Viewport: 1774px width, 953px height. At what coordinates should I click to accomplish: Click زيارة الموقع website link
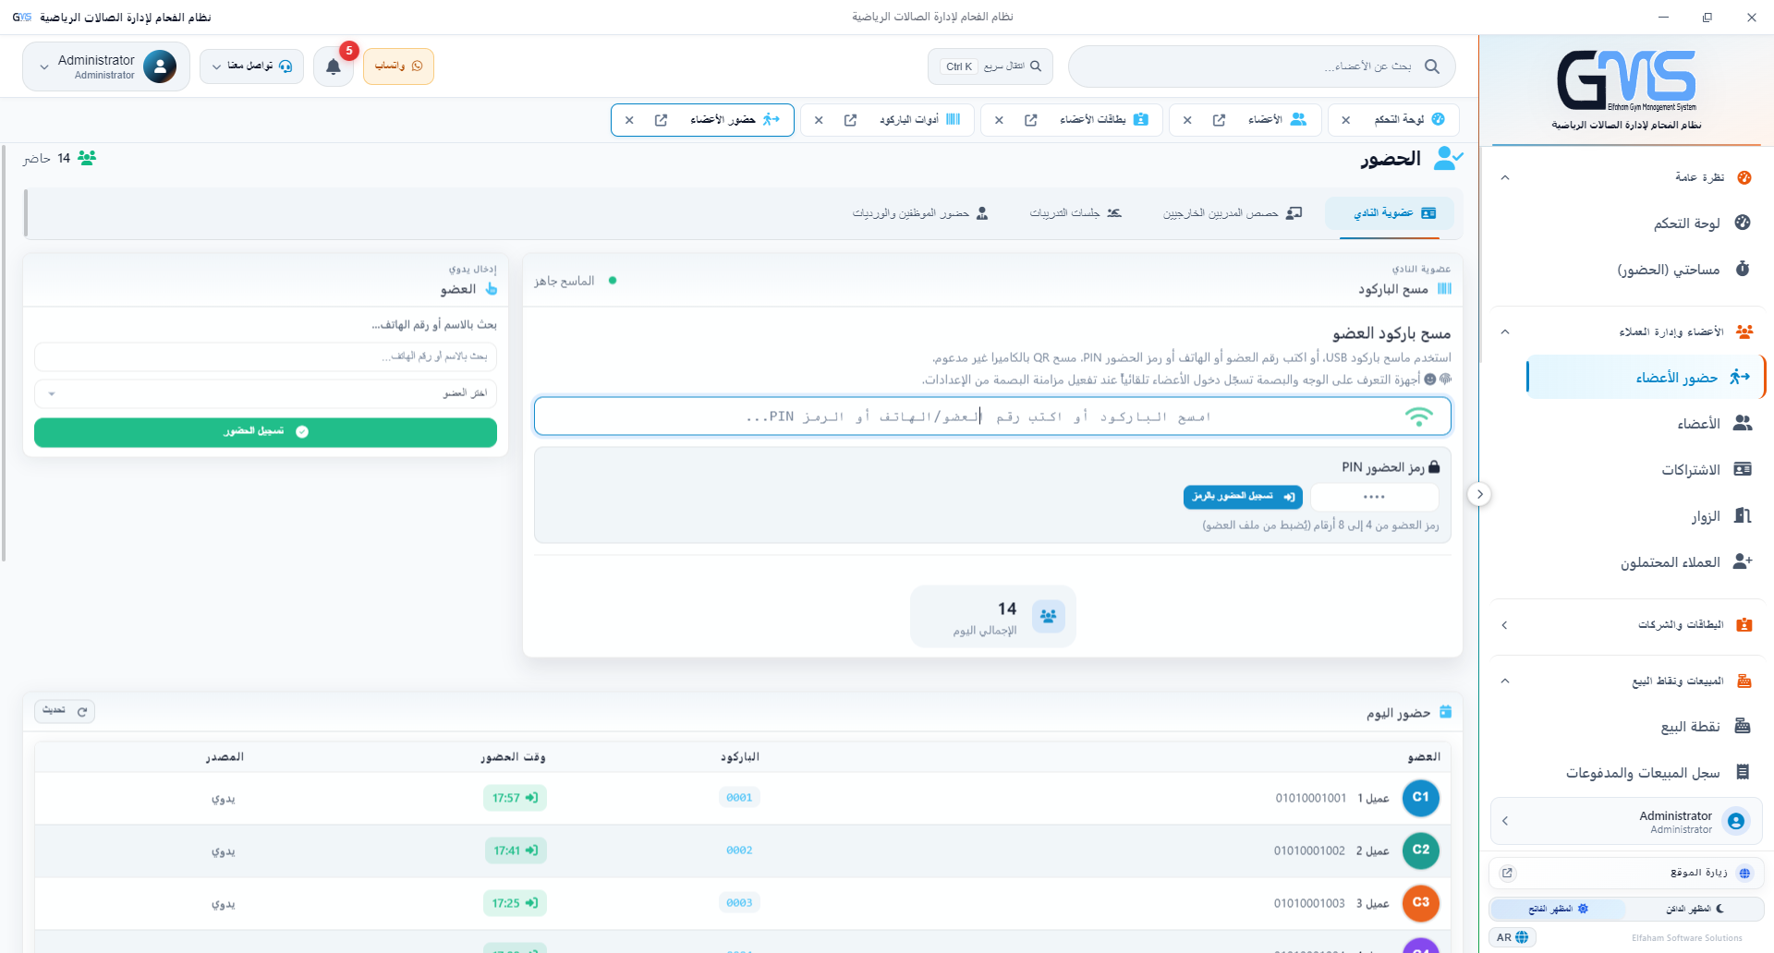(1626, 873)
